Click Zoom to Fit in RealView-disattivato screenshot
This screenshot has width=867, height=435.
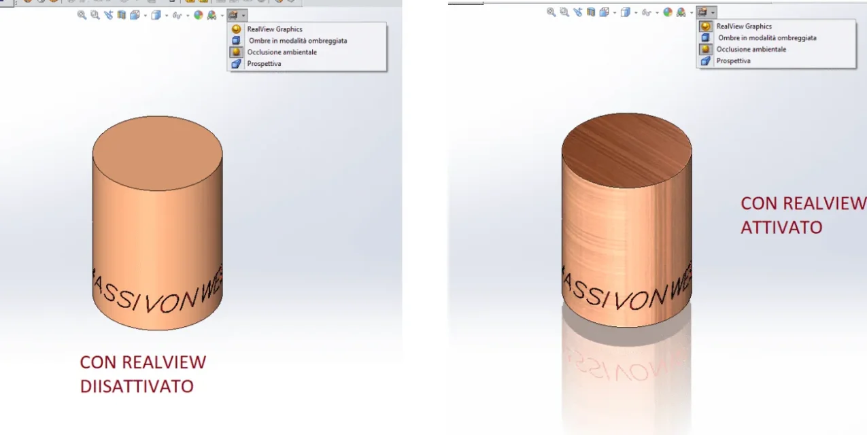(x=82, y=15)
